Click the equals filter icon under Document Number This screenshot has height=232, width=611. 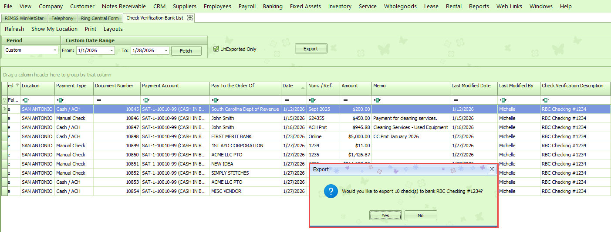coord(98,100)
